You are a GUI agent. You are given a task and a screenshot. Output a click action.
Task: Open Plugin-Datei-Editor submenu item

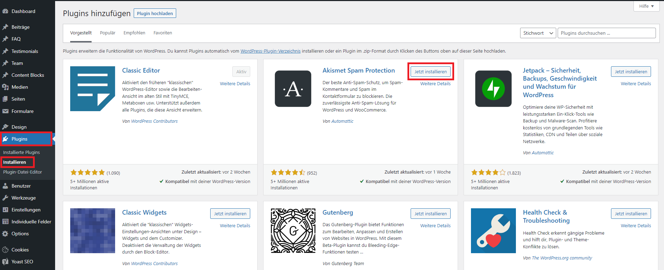[x=22, y=172]
